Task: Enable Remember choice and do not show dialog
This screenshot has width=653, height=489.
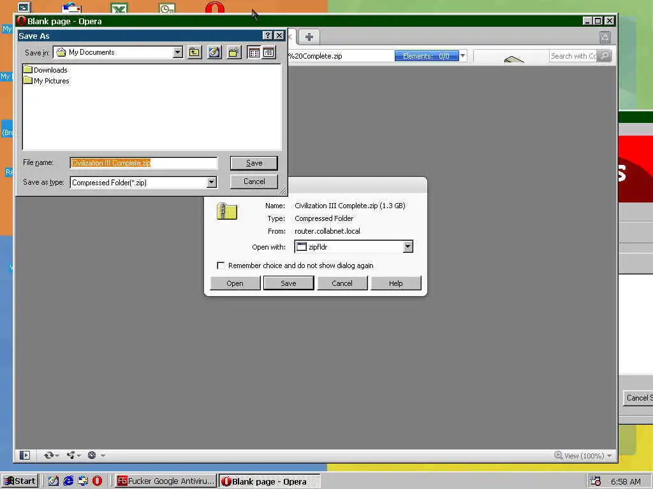Action: 221,266
